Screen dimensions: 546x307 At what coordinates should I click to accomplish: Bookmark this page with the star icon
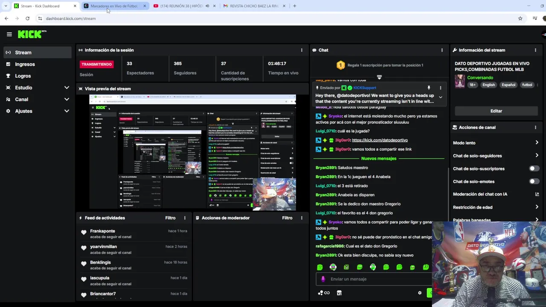tap(520, 18)
